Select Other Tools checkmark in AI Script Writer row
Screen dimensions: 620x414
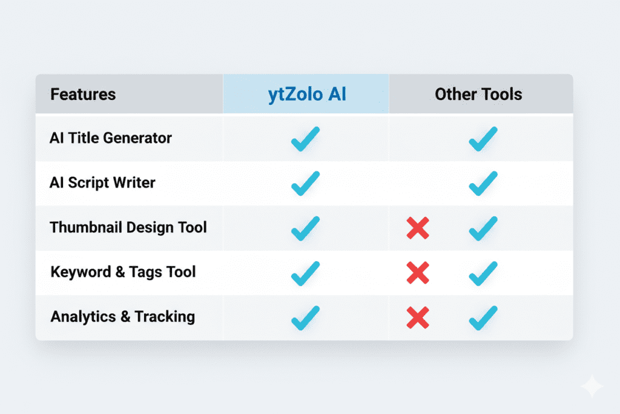(483, 184)
